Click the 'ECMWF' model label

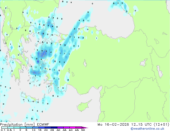[43, 125]
